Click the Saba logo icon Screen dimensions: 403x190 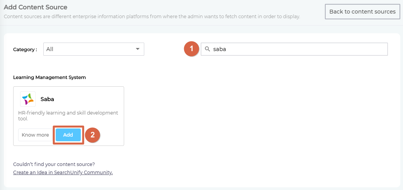coord(28,99)
